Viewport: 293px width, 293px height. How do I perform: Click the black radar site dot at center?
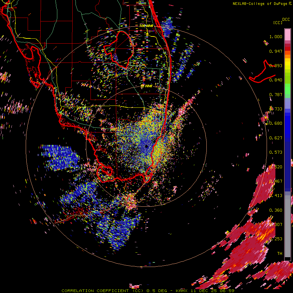(x=146, y=146)
